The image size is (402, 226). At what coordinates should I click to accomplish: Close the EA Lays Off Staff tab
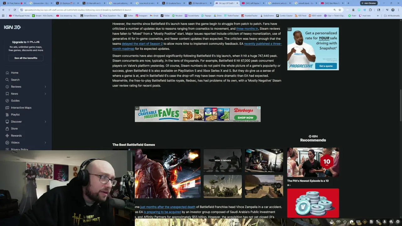237,3
